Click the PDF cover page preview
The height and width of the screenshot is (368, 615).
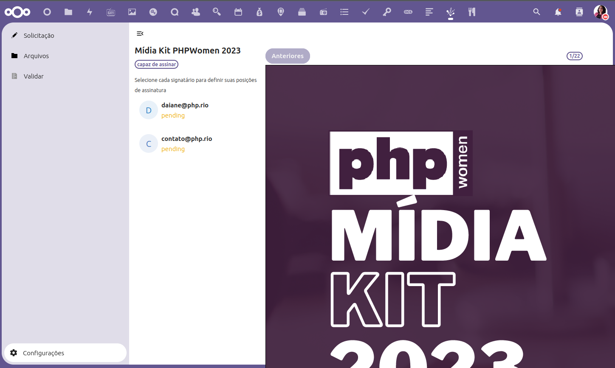[440, 216]
